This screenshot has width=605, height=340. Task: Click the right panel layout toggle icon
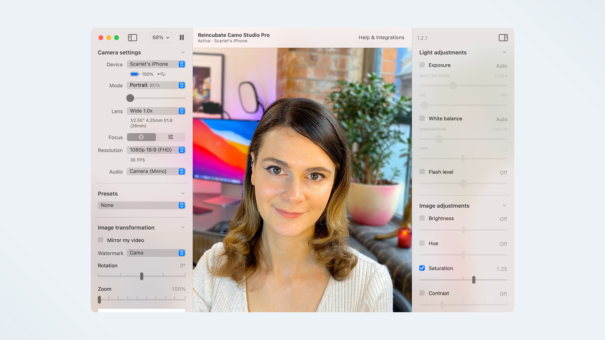tap(503, 38)
